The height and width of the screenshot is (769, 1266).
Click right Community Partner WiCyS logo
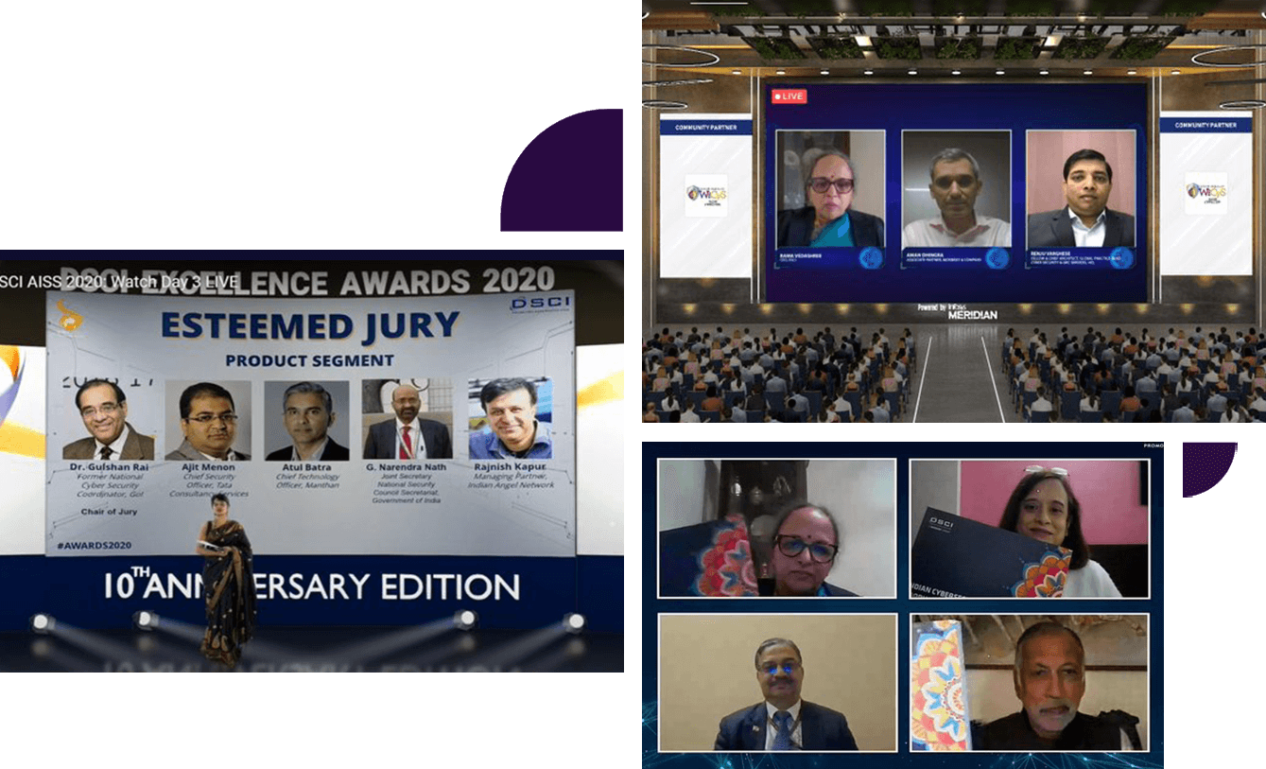point(1205,193)
